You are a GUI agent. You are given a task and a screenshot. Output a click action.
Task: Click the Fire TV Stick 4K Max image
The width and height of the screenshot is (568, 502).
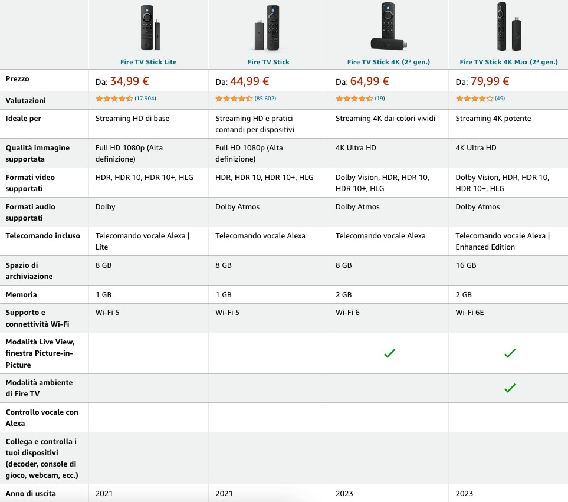(x=508, y=26)
